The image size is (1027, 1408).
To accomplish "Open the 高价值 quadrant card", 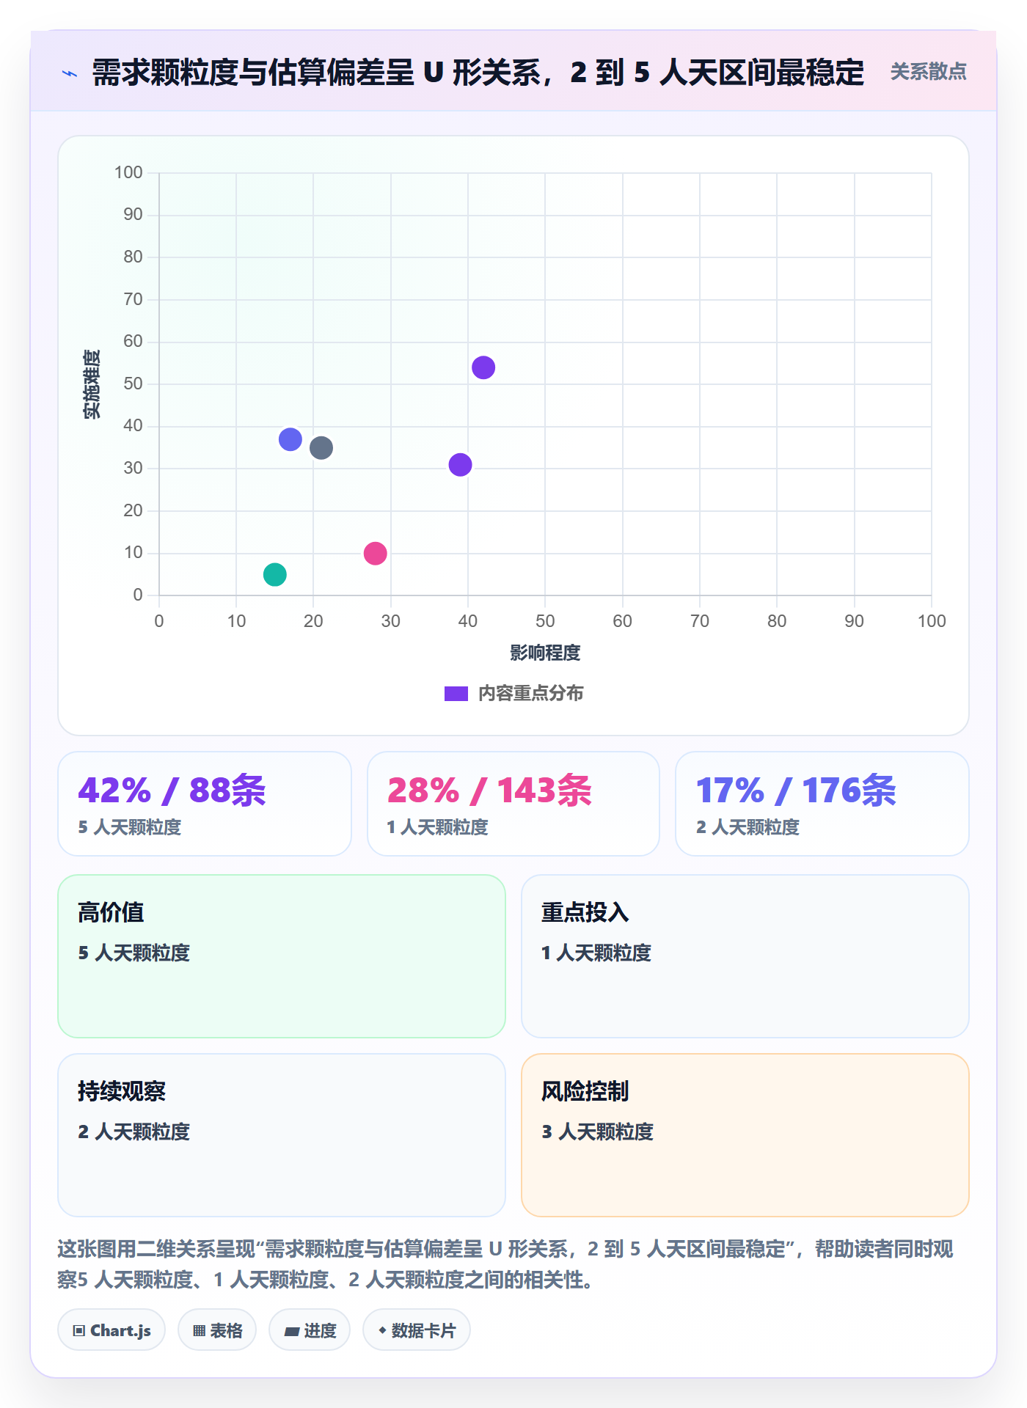I will 282,956.
